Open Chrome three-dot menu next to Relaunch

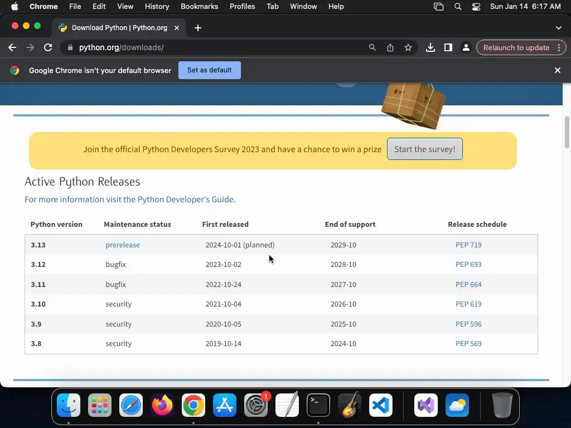point(559,48)
